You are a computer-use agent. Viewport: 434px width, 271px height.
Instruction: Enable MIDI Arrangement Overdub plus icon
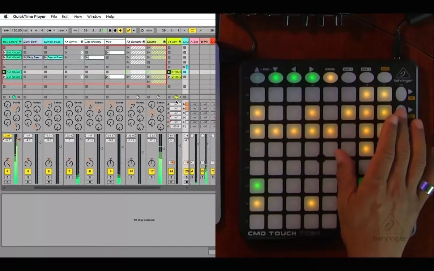coord(120,30)
